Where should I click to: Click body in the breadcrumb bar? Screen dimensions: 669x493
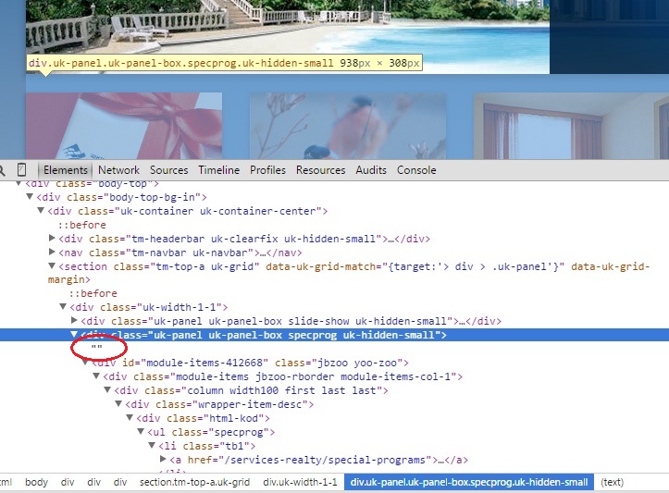[36, 482]
